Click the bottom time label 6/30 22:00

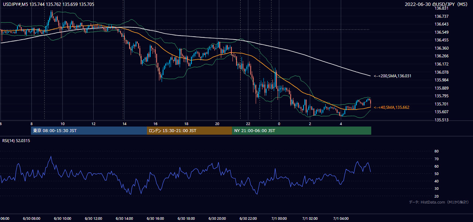pos(248,219)
